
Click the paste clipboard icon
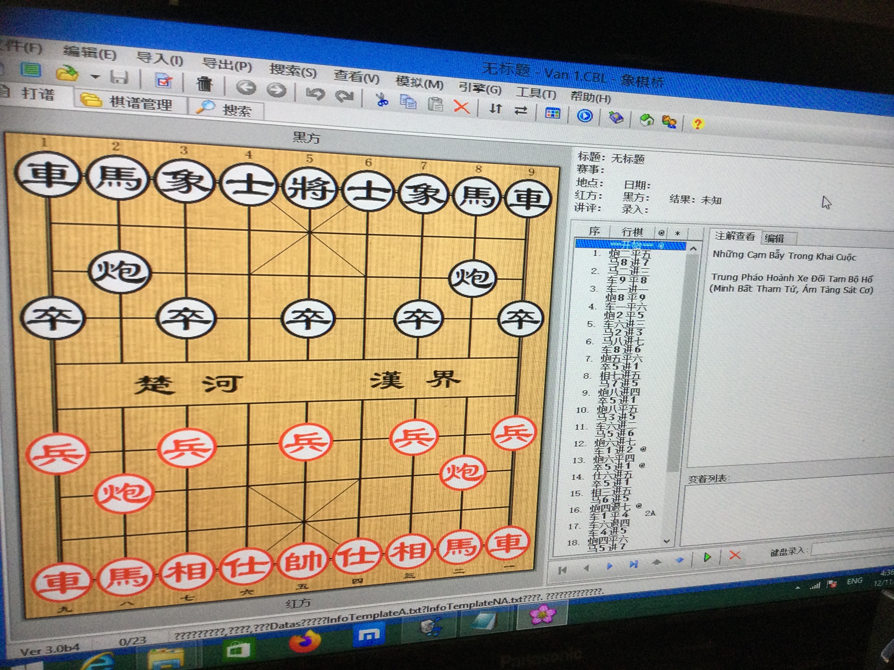tap(435, 104)
